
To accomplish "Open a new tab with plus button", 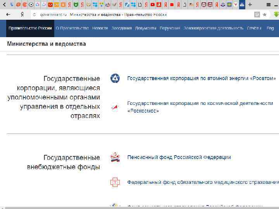I will coord(250,5).
